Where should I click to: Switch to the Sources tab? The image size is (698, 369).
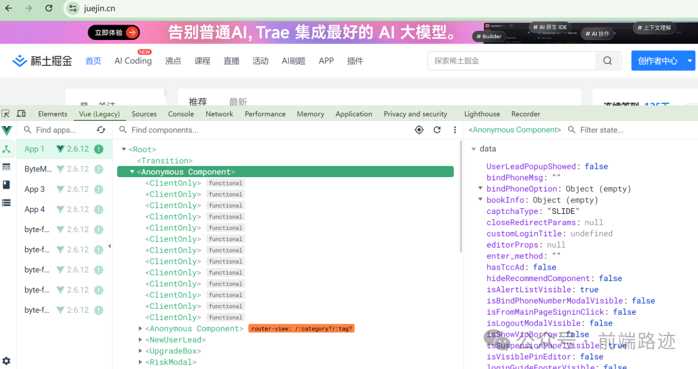click(x=144, y=114)
